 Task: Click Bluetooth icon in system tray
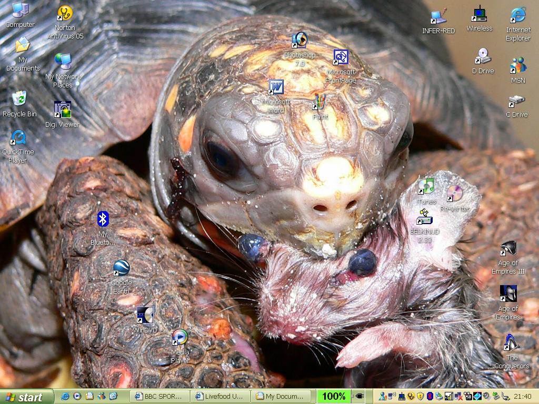430,396
